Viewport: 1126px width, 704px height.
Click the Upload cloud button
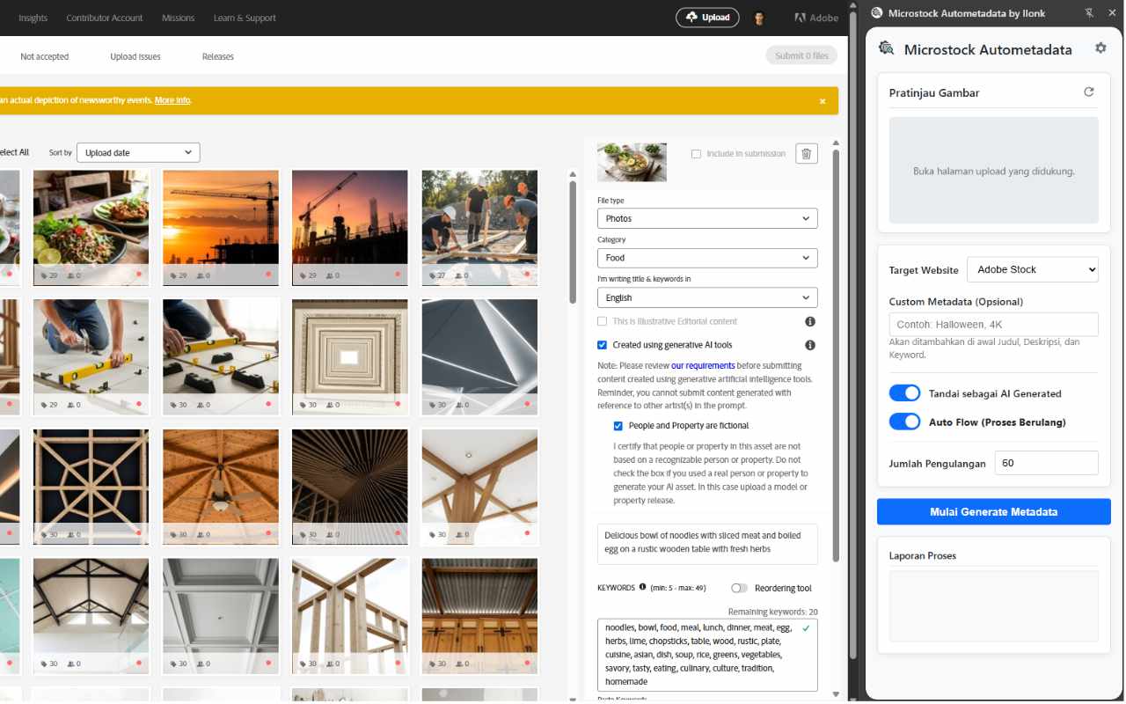[707, 18]
